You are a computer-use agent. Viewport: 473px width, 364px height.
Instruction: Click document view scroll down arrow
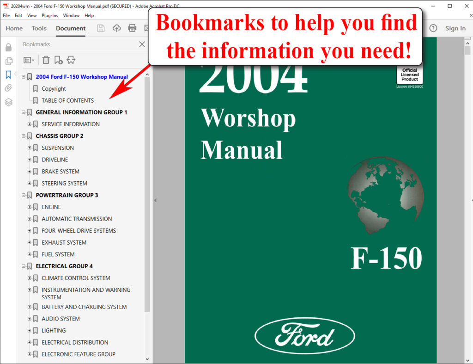(x=467, y=361)
